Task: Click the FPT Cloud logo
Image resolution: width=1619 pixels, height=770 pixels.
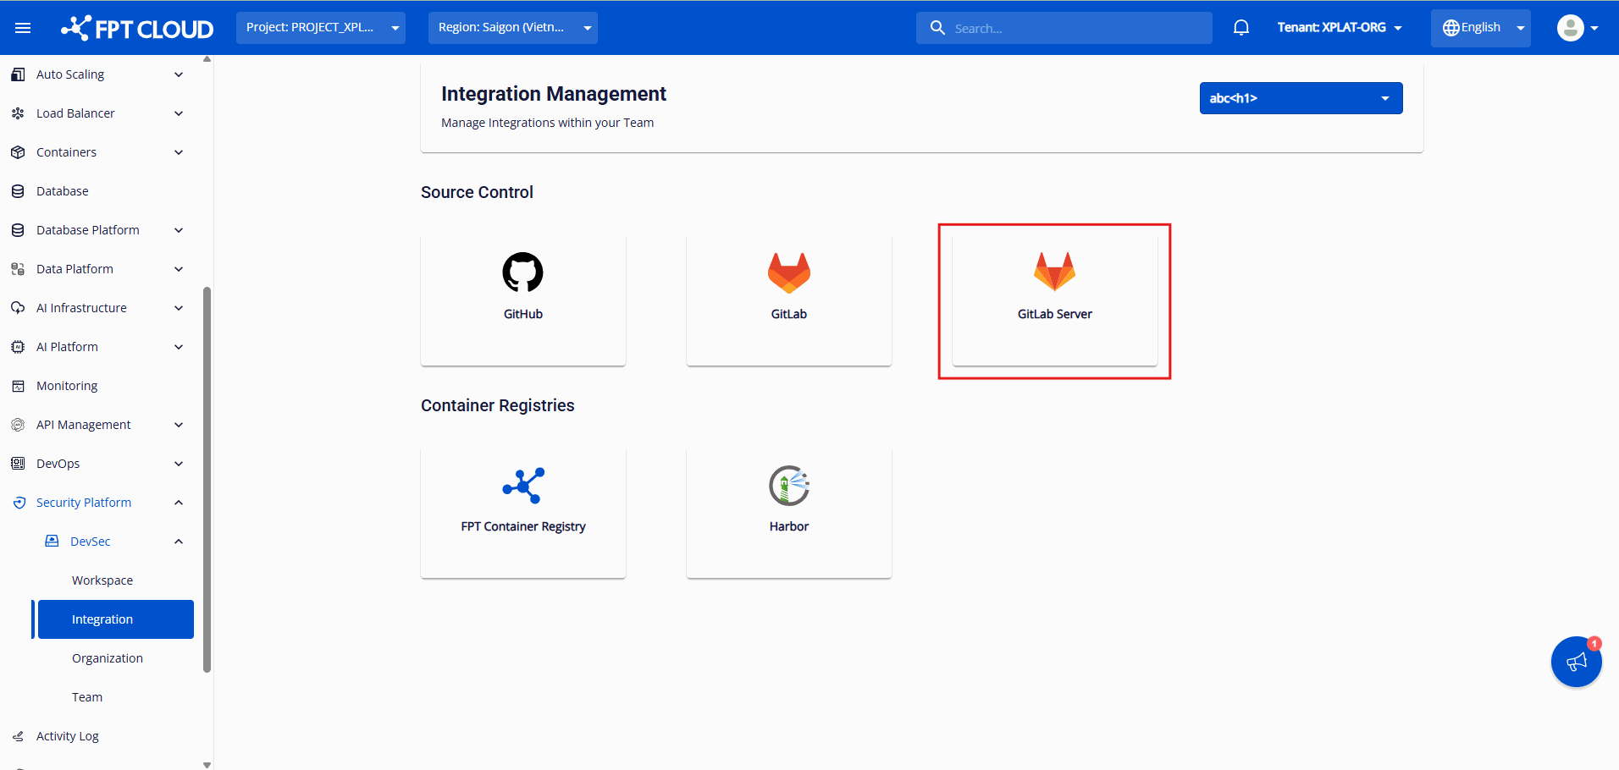Action: (x=137, y=28)
